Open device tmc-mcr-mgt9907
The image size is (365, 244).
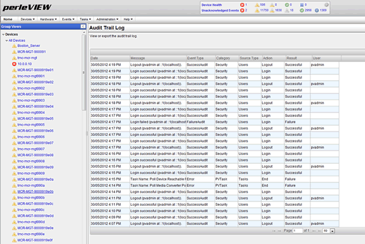[x=31, y=149]
